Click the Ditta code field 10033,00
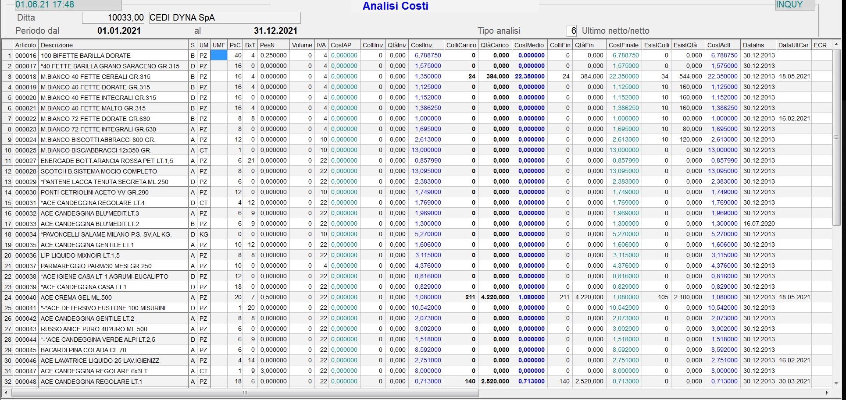The height and width of the screenshot is (400, 846). pos(113,18)
